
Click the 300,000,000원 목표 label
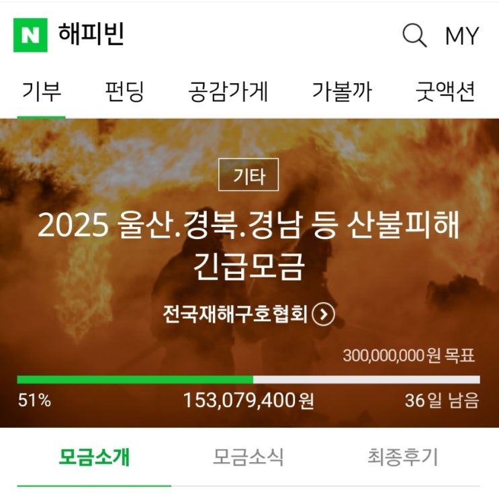click(409, 355)
